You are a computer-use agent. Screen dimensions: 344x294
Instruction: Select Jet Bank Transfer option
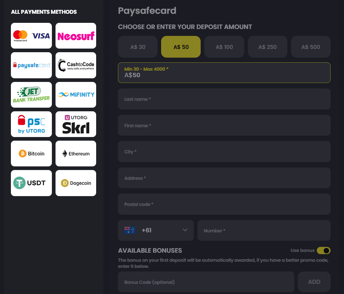point(31,95)
